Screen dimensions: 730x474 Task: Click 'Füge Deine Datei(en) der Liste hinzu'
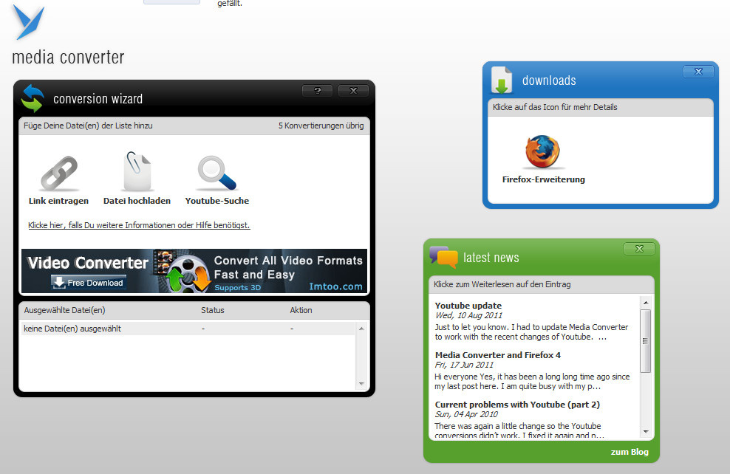[88, 126]
